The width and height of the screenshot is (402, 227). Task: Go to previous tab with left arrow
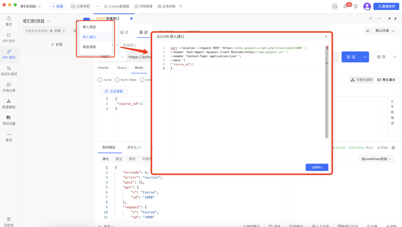click(x=389, y=19)
